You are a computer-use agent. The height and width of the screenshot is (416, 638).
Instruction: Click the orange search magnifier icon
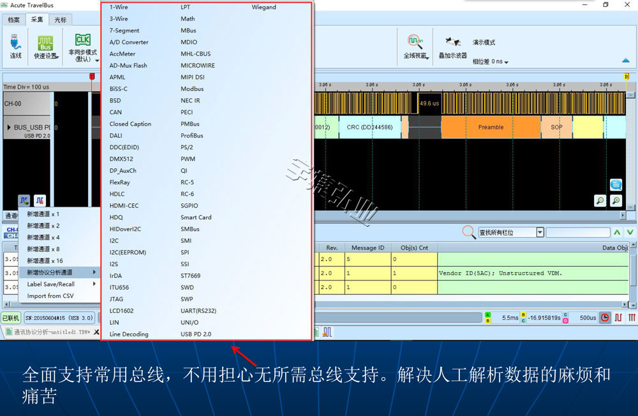pyautogui.click(x=469, y=232)
